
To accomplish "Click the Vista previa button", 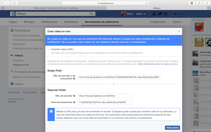I will point(172,128).
